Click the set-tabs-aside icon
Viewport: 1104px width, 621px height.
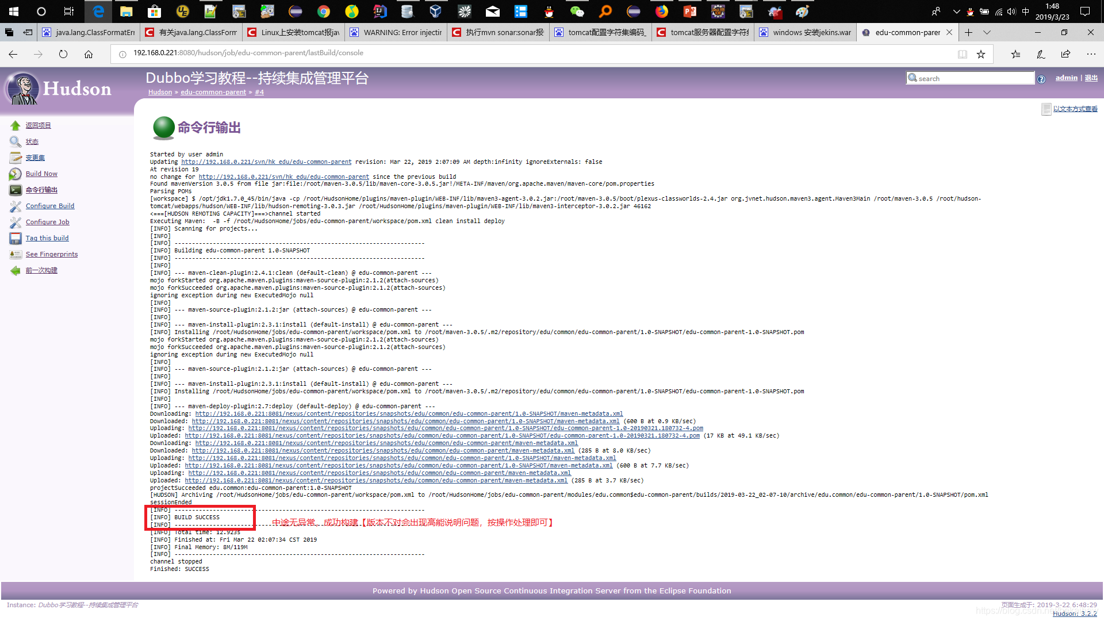28,32
